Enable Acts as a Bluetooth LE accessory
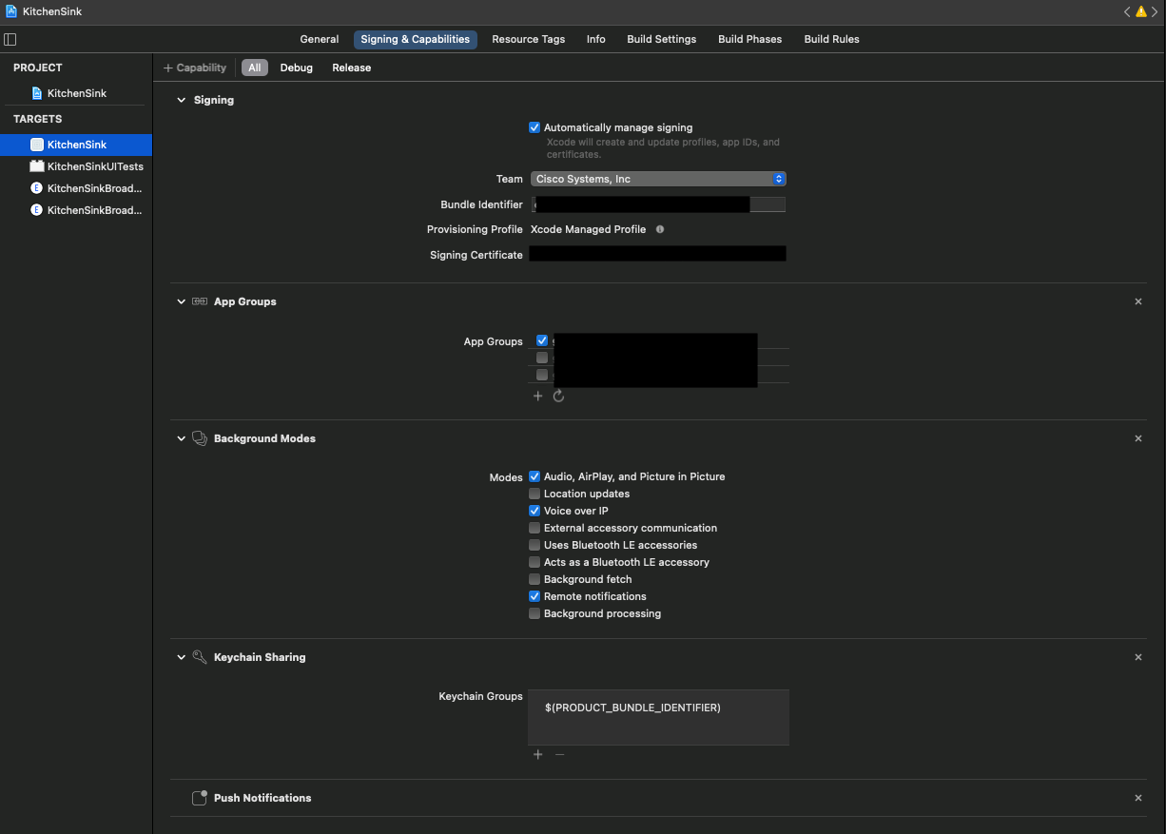This screenshot has width=1166, height=834. (534, 562)
